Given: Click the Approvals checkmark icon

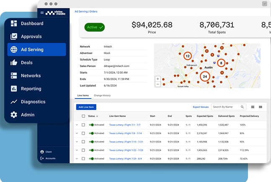Looking at the screenshot, I should click(x=14, y=36).
